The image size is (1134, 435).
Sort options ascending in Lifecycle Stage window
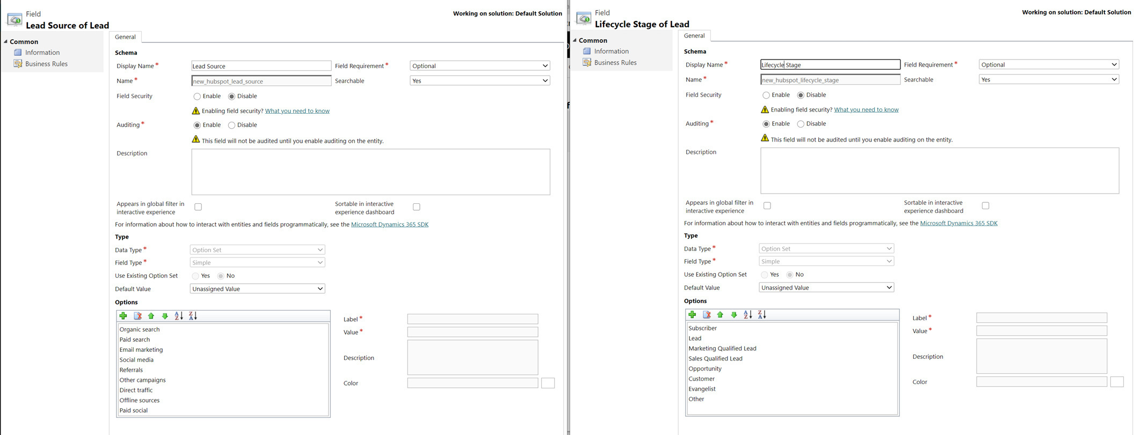point(748,315)
